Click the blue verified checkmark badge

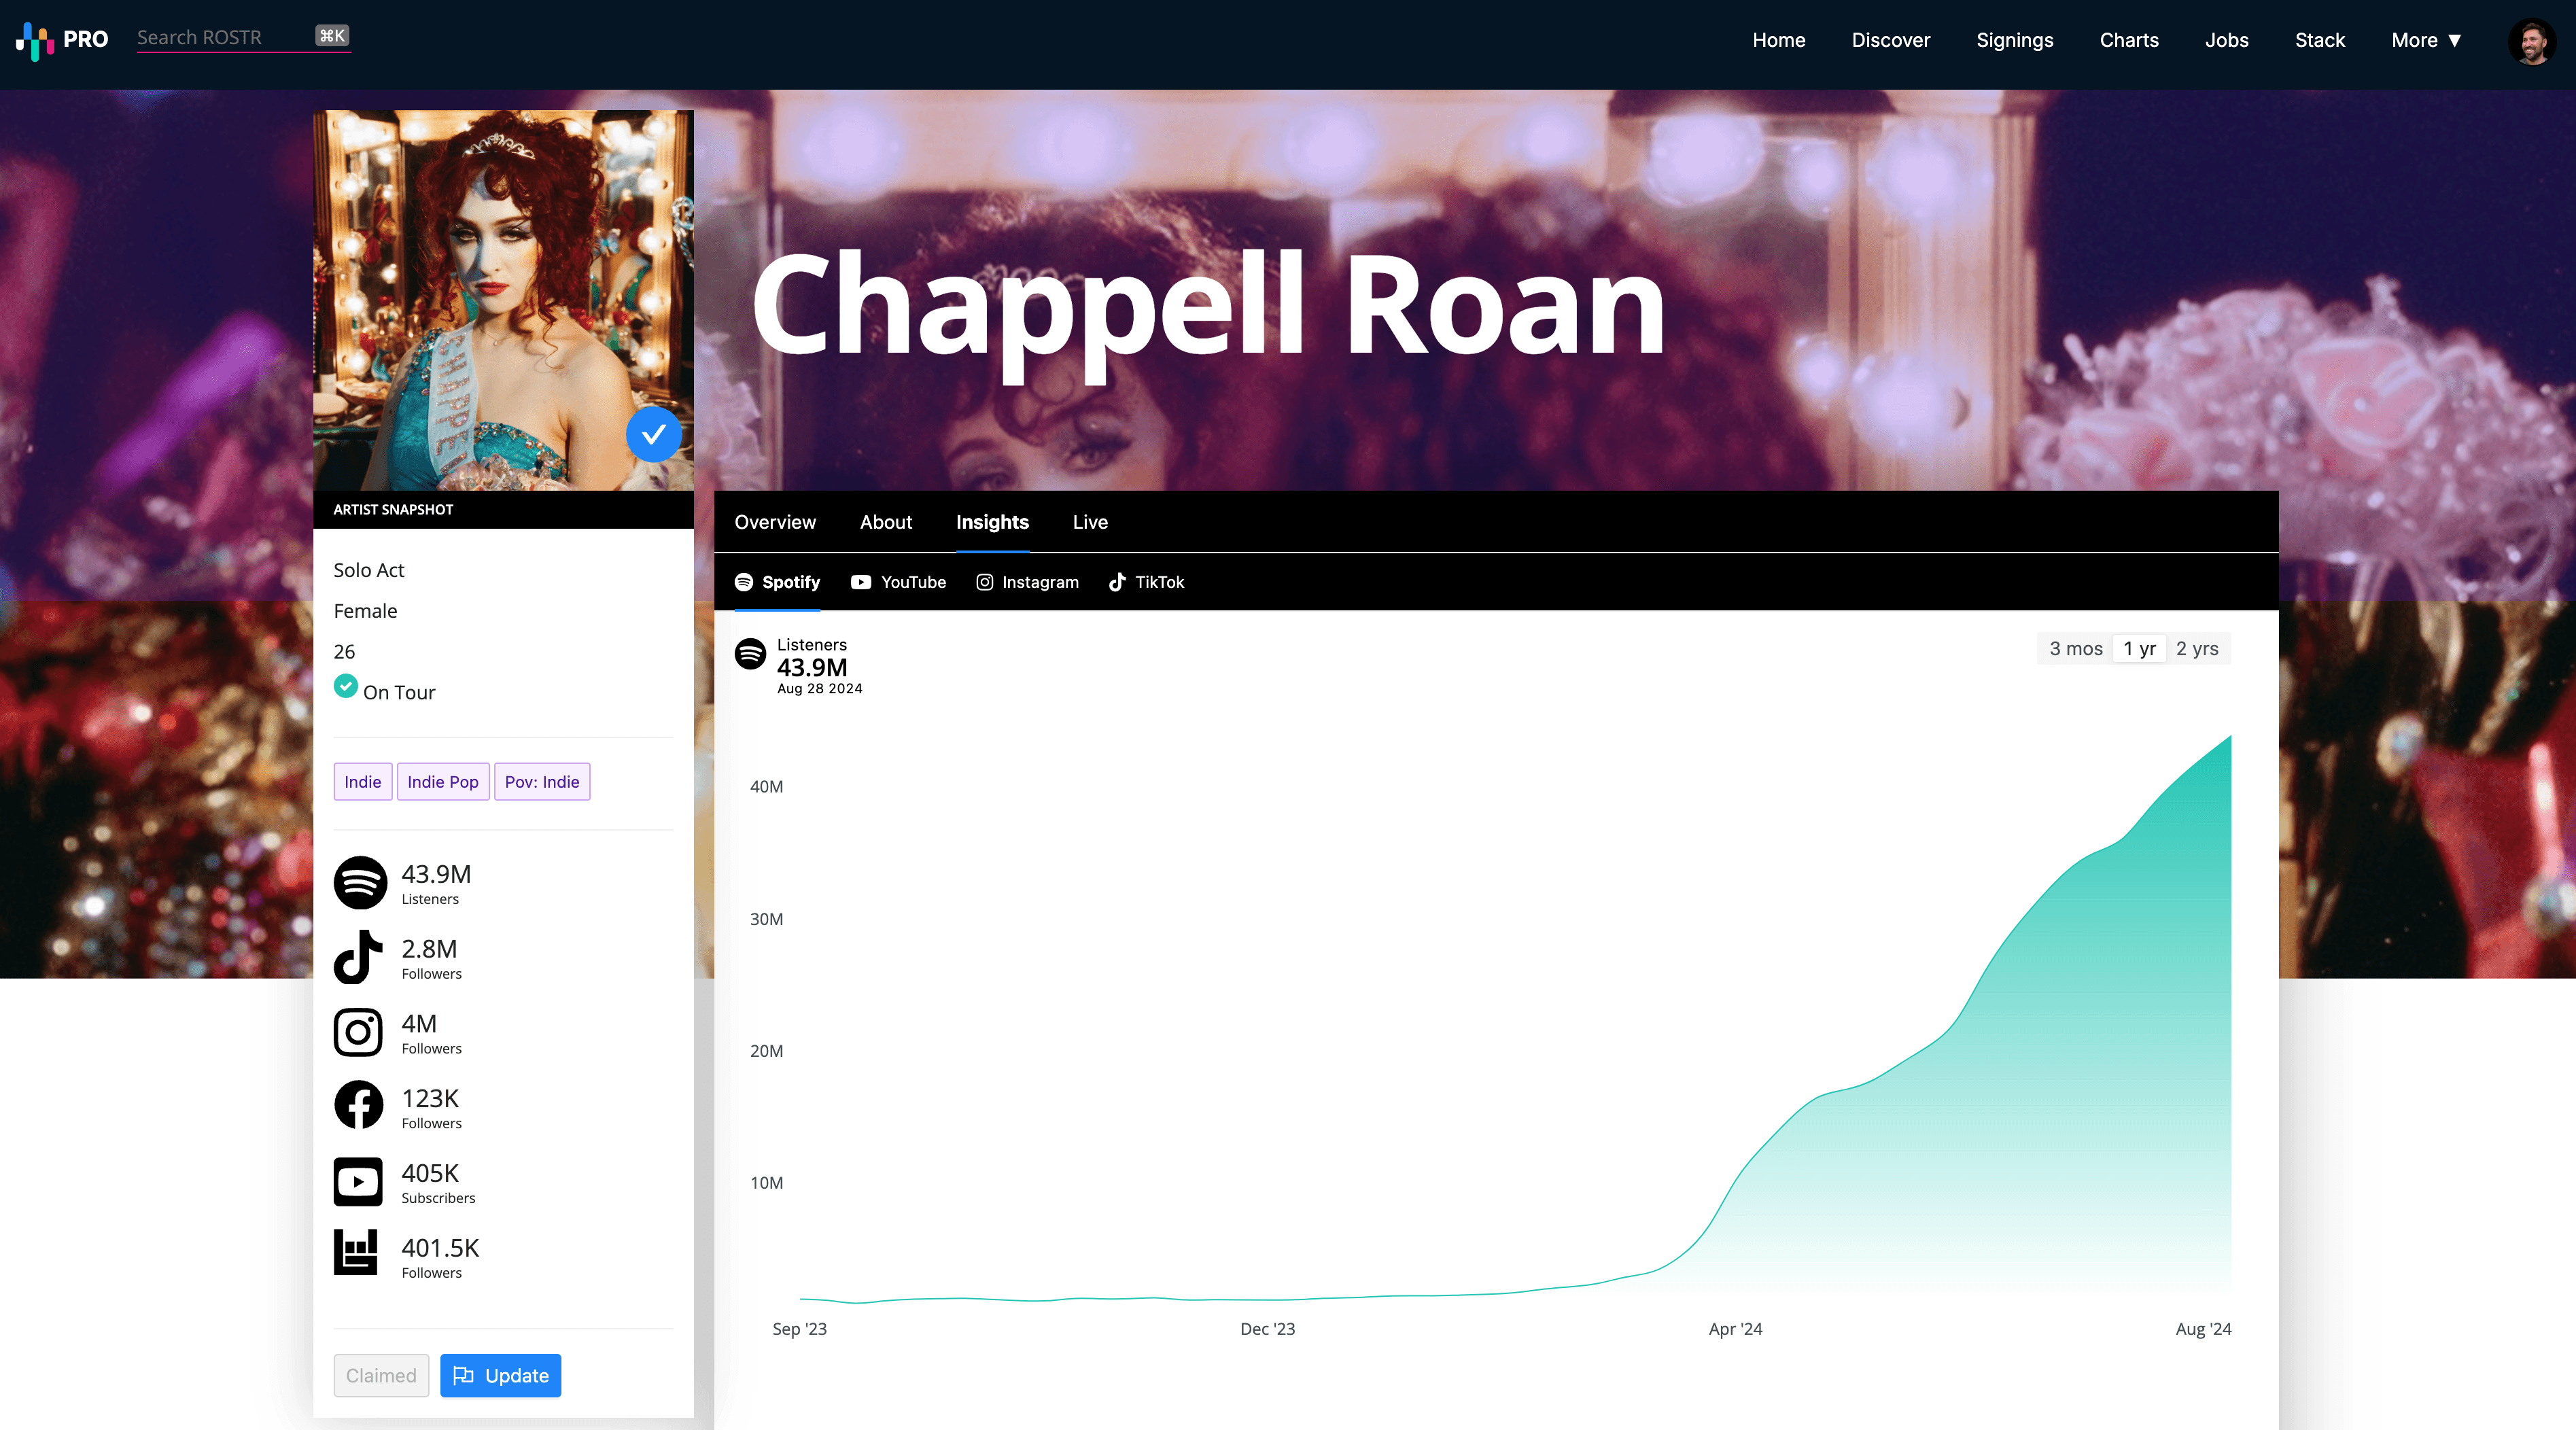click(653, 434)
